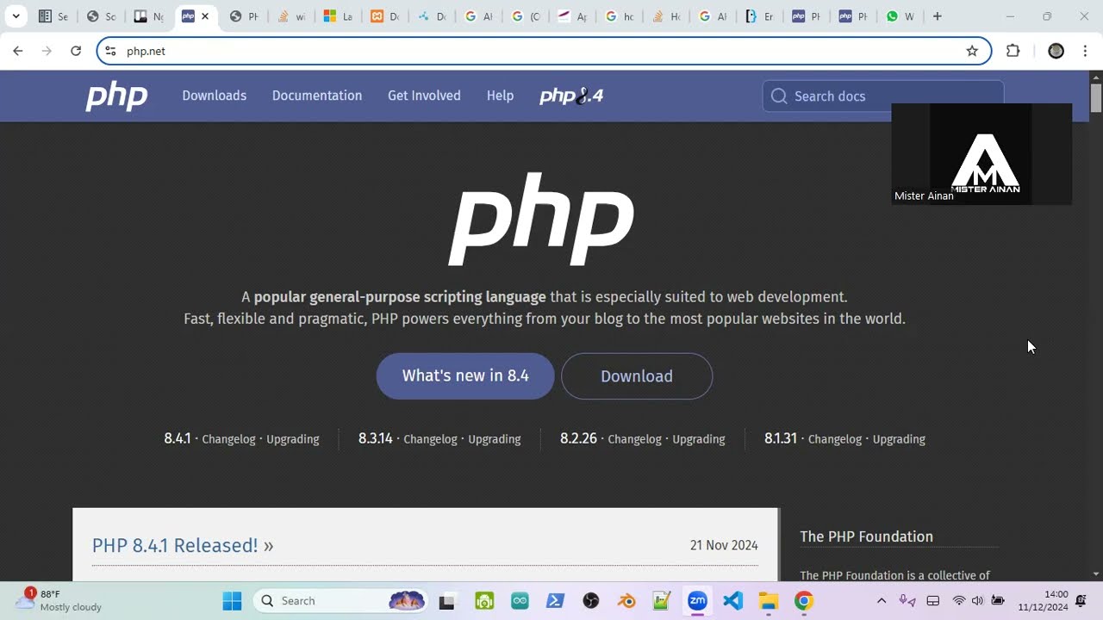1103x620 pixels.
Task: Click the Search docs input field
Action: pos(883,96)
